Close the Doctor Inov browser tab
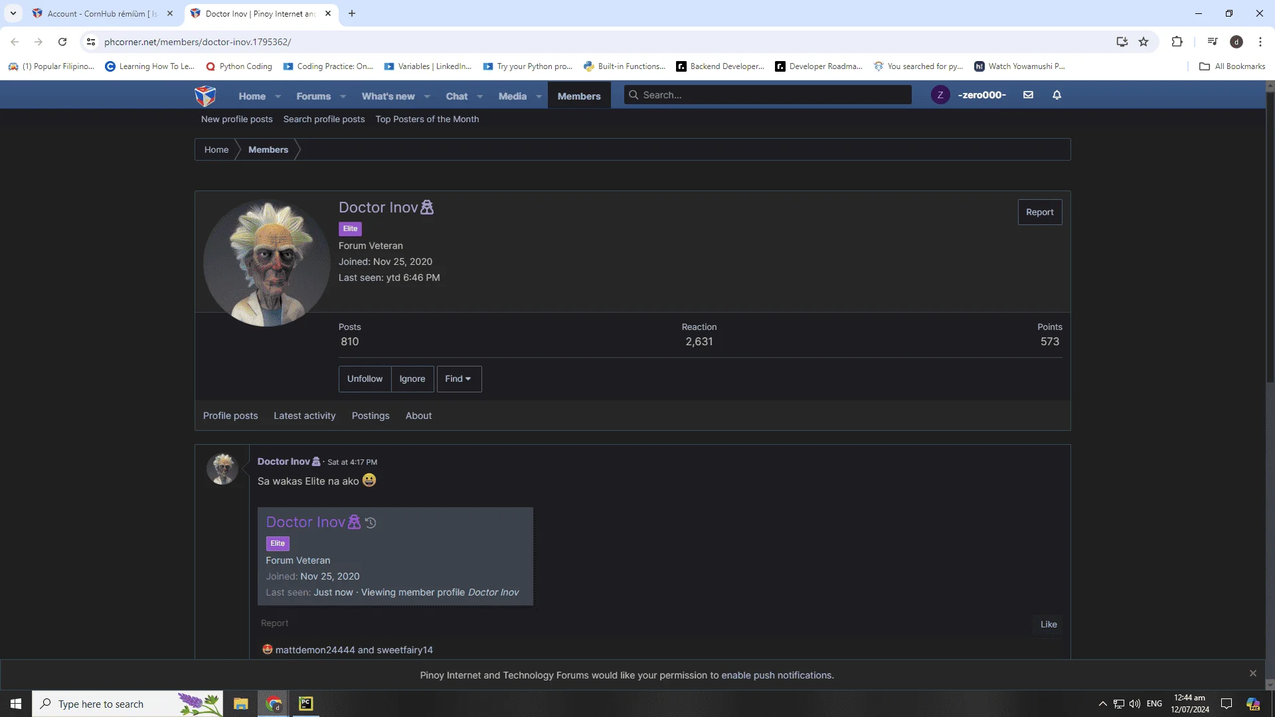Screen dimensions: 1275x717 pyautogui.click(x=328, y=13)
